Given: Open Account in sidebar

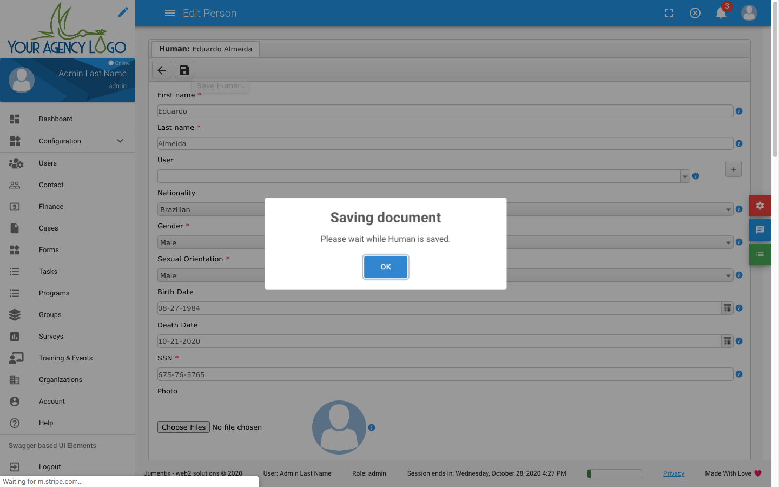Looking at the screenshot, I should (x=68, y=402).
